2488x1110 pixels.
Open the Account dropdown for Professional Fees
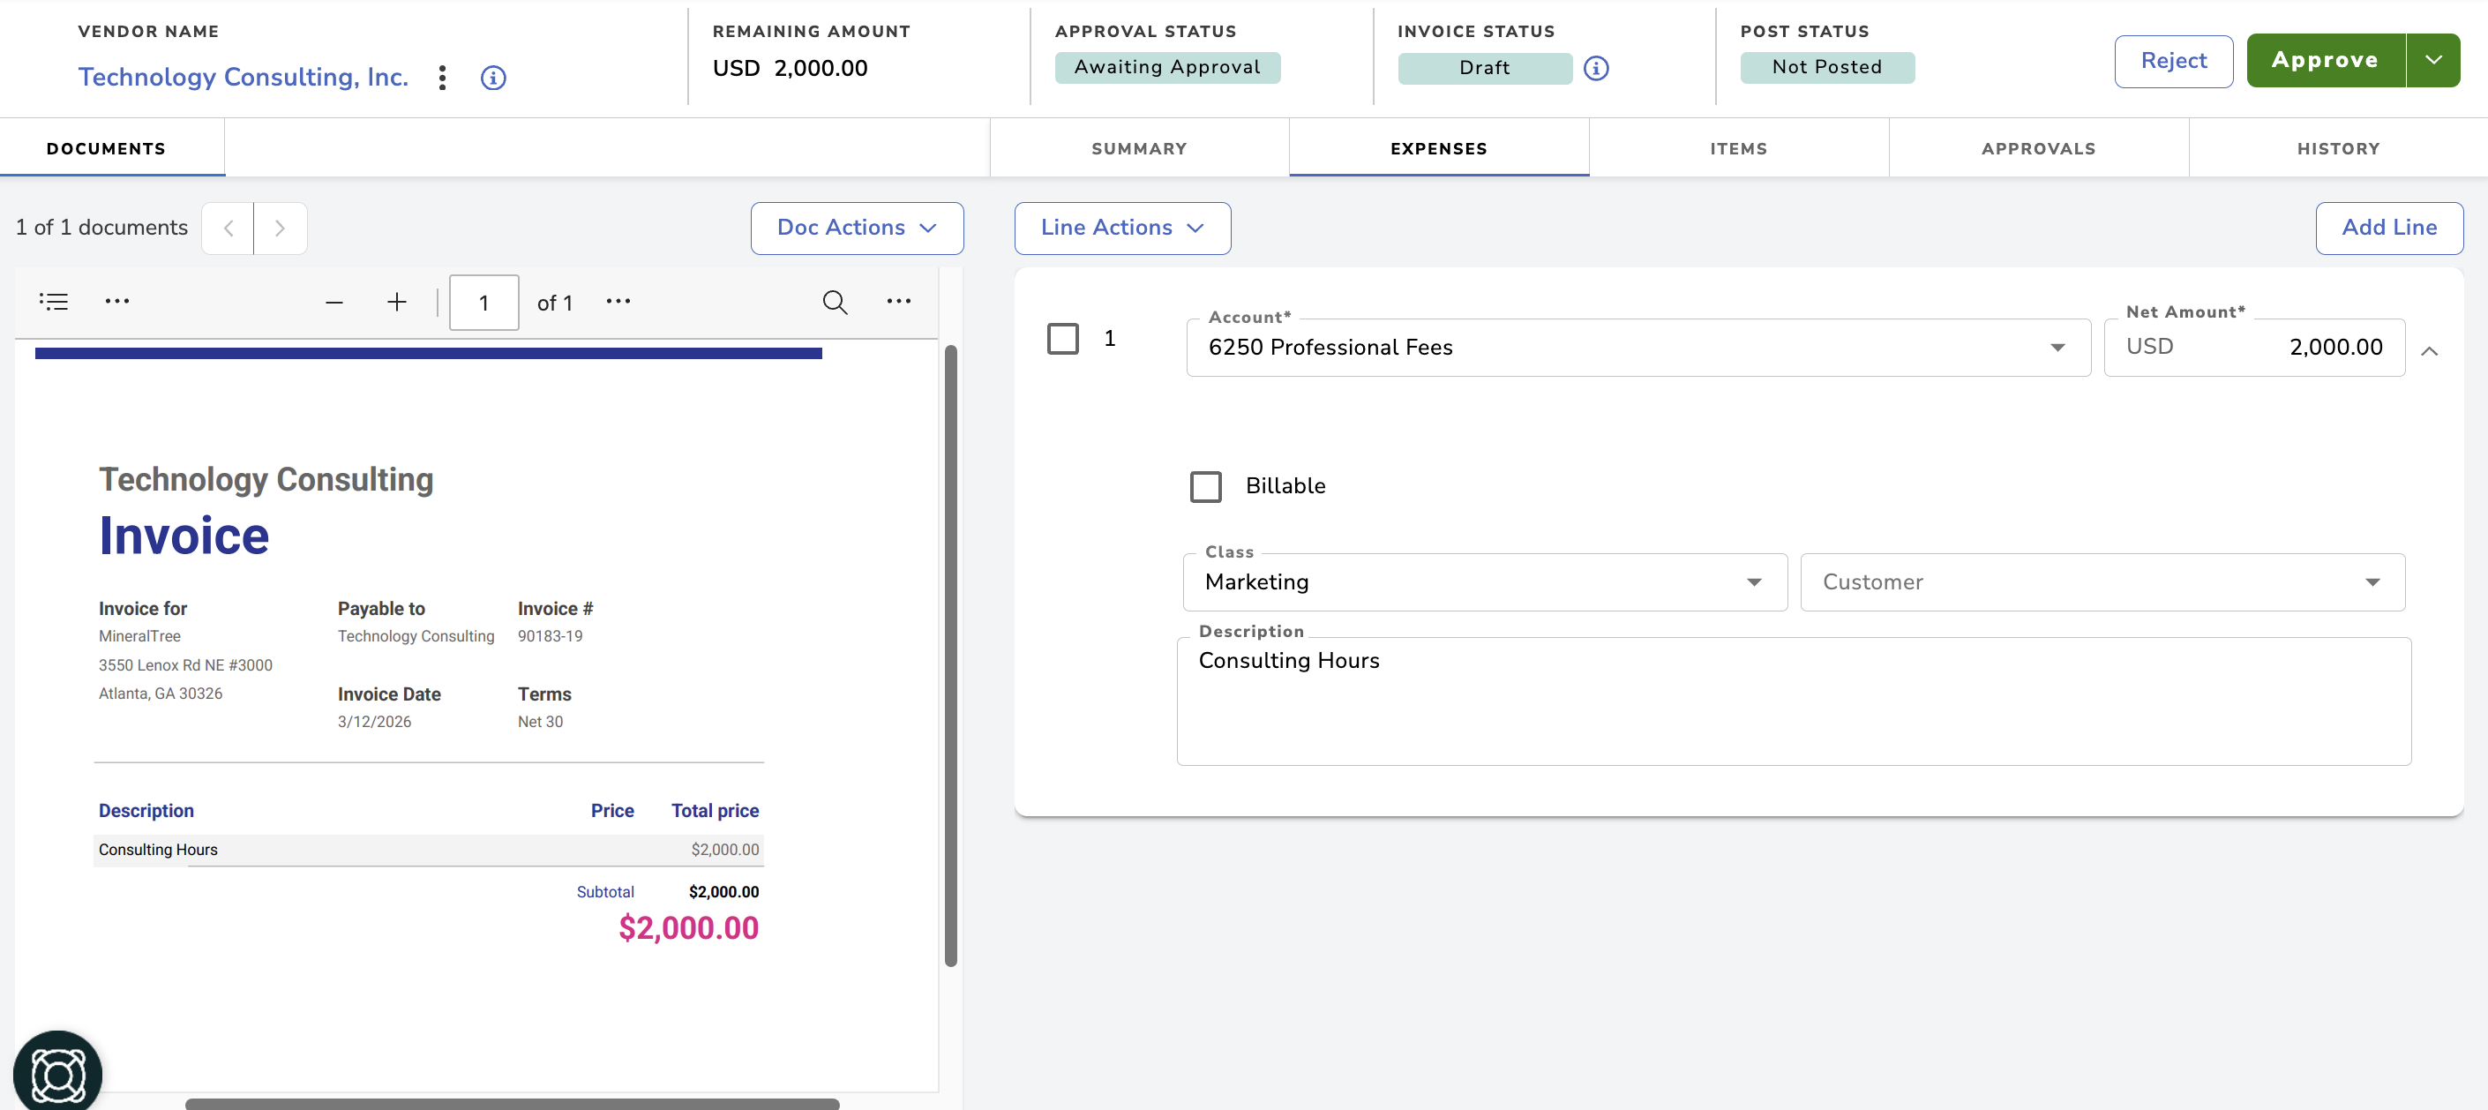[1638, 347]
